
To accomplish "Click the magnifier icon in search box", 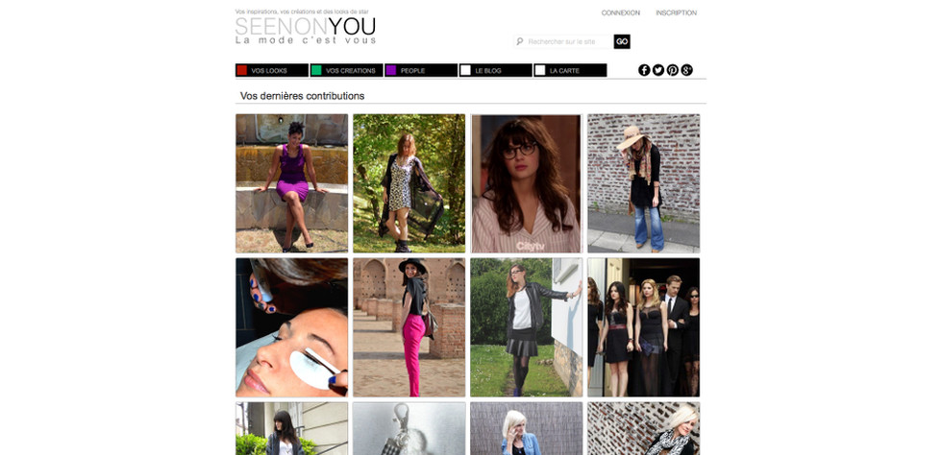I will [520, 41].
